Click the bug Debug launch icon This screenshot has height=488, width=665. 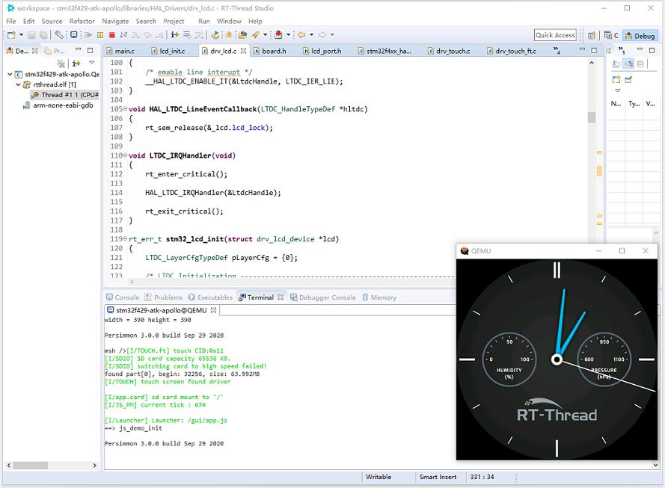click(x=229, y=34)
